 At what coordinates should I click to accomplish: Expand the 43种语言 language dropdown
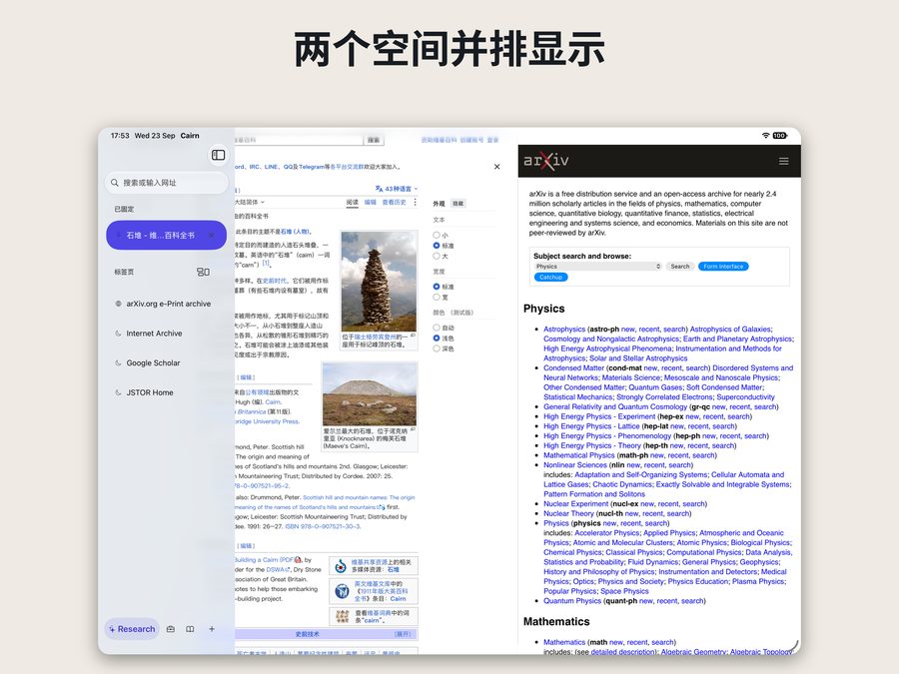397,189
